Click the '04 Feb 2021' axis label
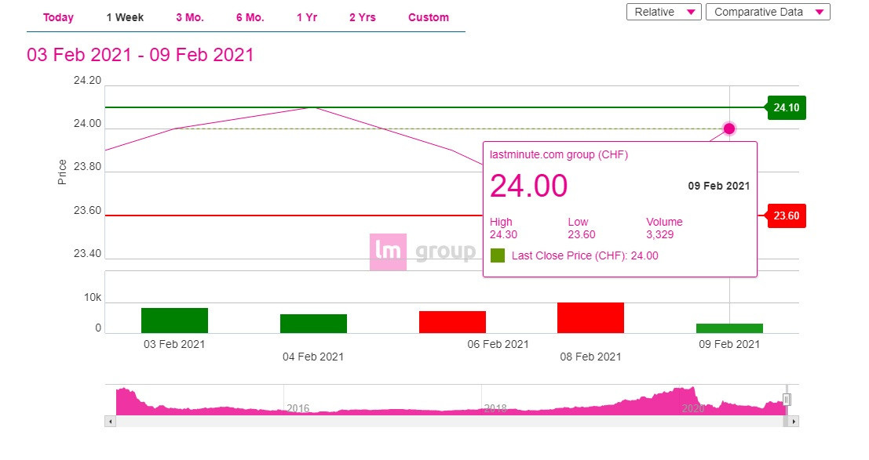 [313, 357]
